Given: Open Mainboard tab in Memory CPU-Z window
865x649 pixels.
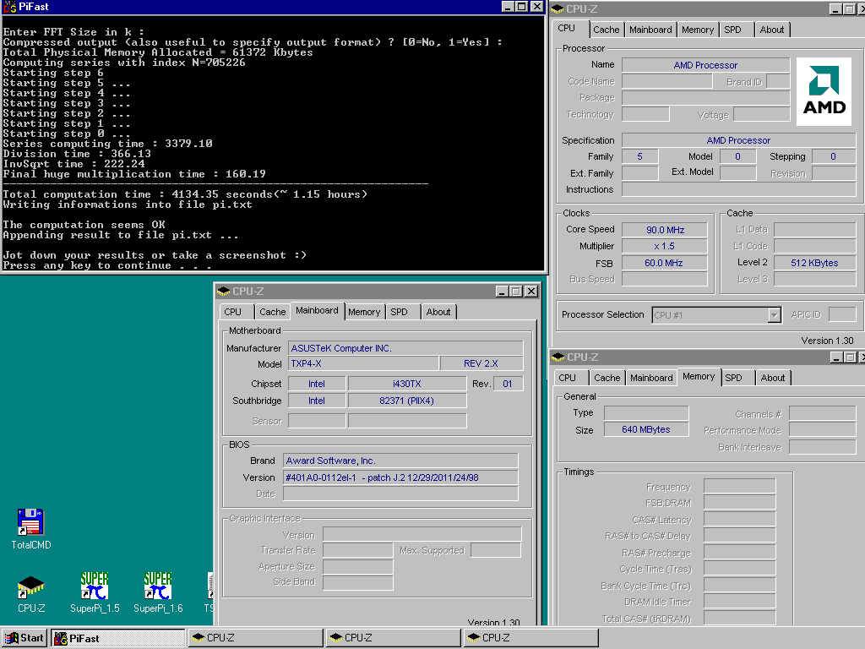Looking at the screenshot, I should 651,378.
